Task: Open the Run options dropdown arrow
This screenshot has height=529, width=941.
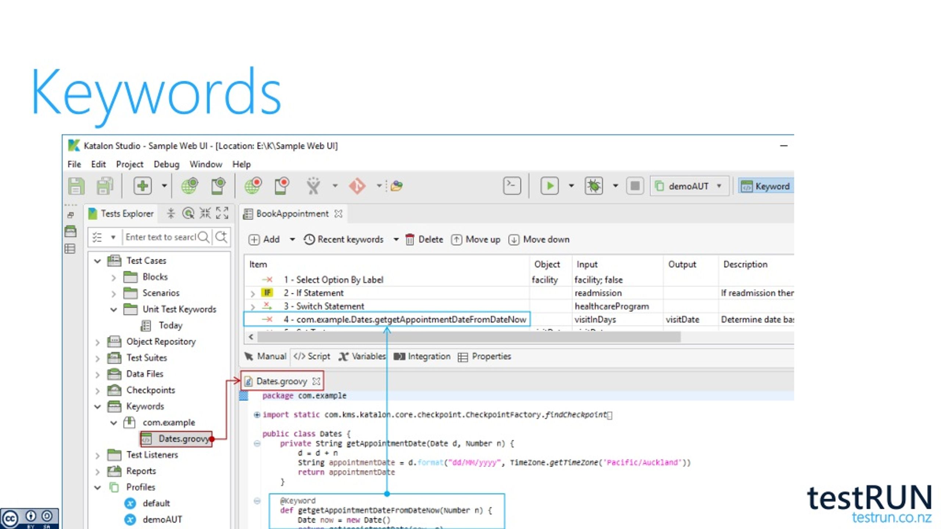Action: (571, 186)
